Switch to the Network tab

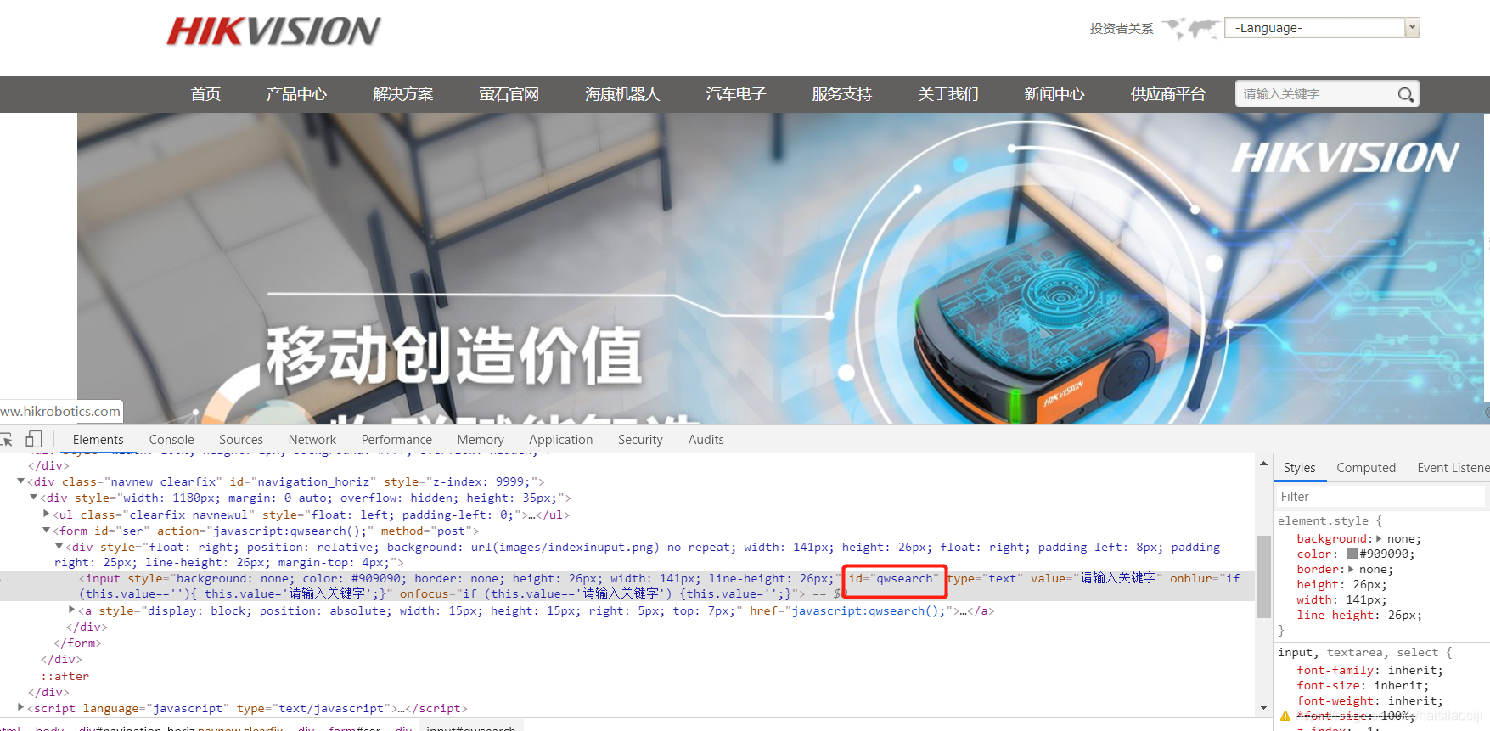pyautogui.click(x=312, y=440)
